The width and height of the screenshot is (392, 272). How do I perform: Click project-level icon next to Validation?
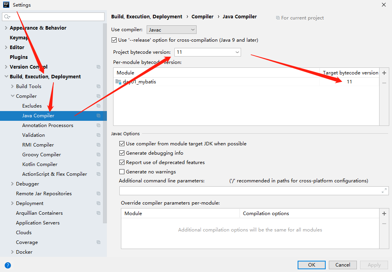click(x=99, y=135)
